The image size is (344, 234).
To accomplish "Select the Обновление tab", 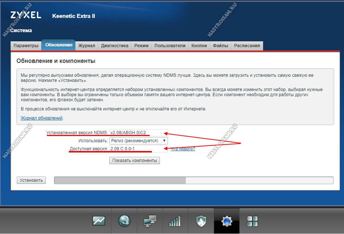I will click(59, 45).
